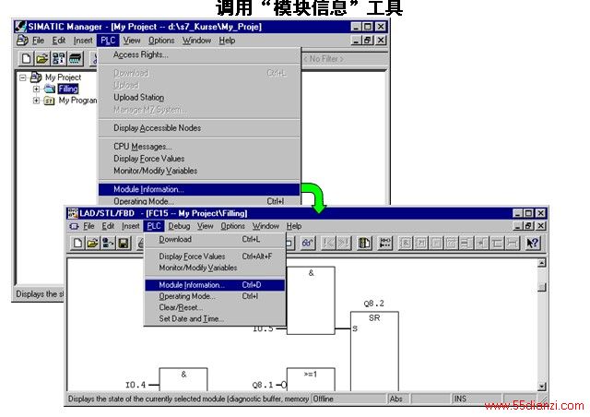This screenshot has height=417, width=590.
Task: Click Open folder icon in SIMATIC Manager toolbar
Action: [x=42, y=58]
